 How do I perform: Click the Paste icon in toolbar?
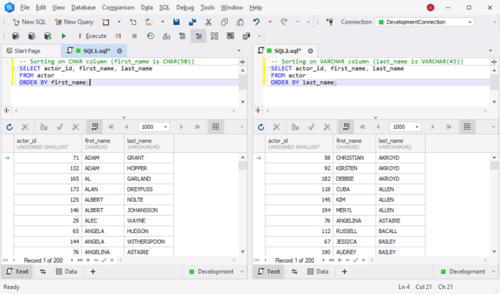coord(240,22)
